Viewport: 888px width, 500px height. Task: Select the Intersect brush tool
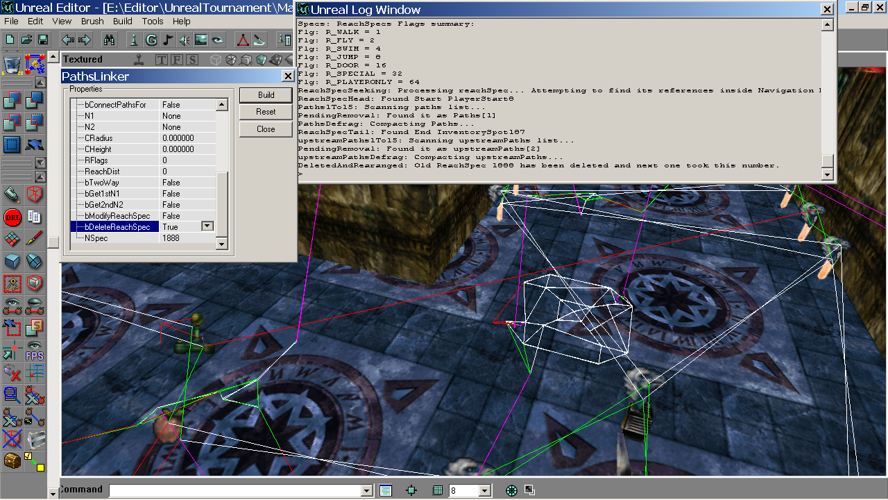click(12, 123)
